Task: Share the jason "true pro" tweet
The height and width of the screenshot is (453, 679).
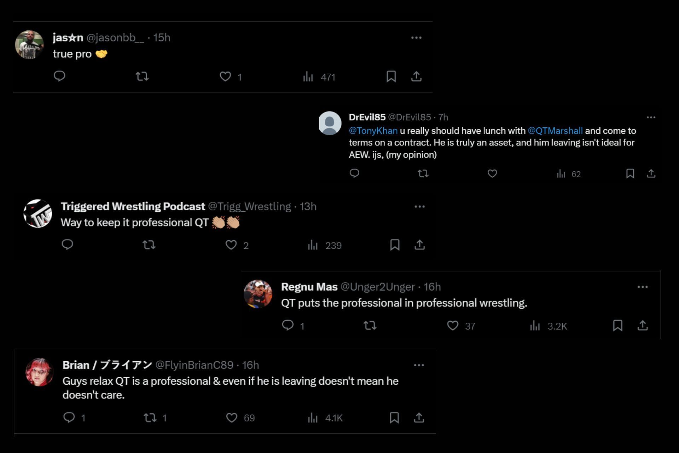Action: 416,76
